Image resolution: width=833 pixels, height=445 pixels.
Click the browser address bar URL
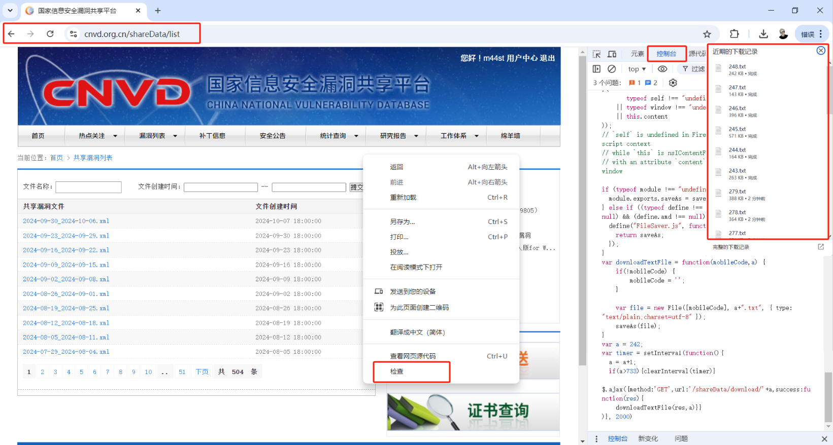pos(132,34)
